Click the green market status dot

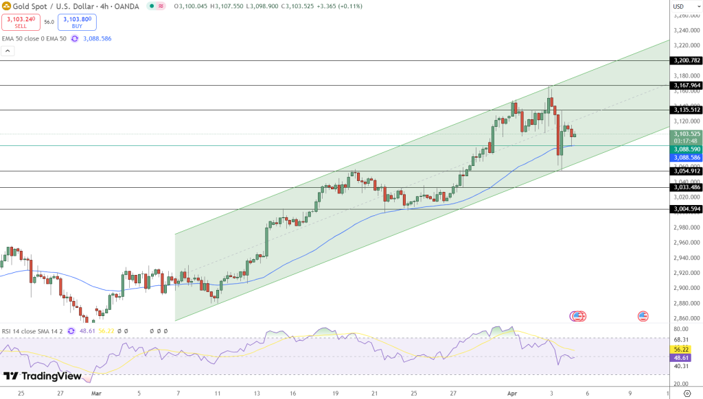click(152, 6)
